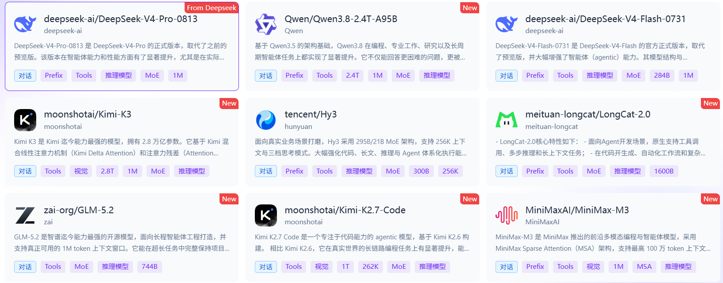Click 2.4T tag on Qwen3.8 card
The width and height of the screenshot is (723, 283).
pyautogui.click(x=352, y=75)
